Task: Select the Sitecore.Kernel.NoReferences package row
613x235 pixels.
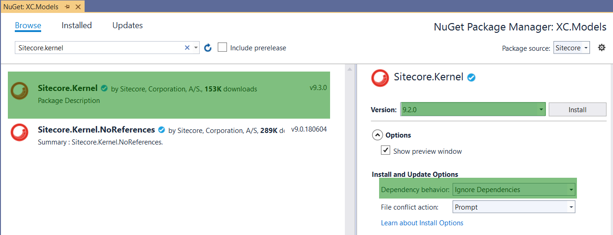Action: [x=169, y=136]
